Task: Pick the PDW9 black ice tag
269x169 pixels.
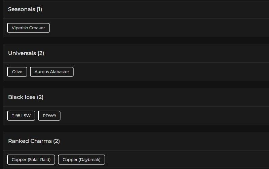Action: pos(49,116)
